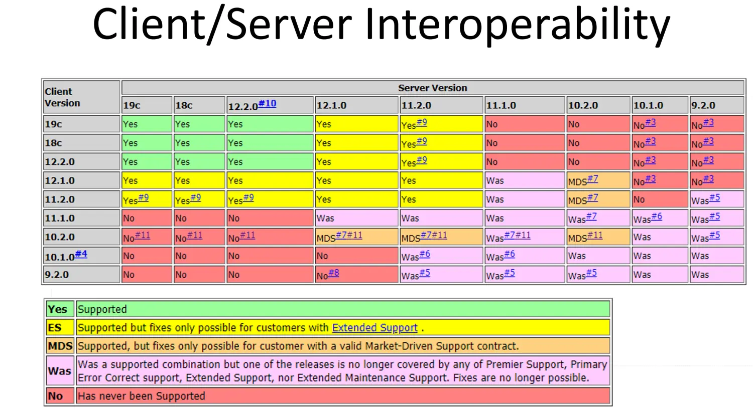Open the #7 footnote in client 11.1.0 row
Viewport: 753px width, 413px height.
tap(591, 217)
